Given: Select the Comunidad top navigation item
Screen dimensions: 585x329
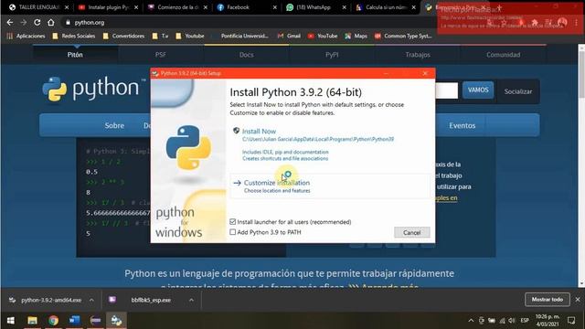Looking at the screenshot, I should point(504,55).
